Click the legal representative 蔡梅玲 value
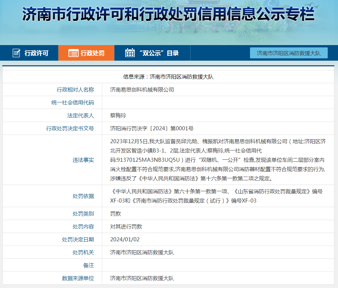The width and height of the screenshot is (338, 288). (x=118, y=115)
